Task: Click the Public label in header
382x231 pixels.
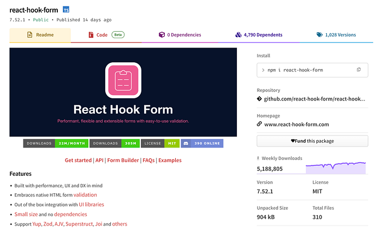Action: pos(41,20)
